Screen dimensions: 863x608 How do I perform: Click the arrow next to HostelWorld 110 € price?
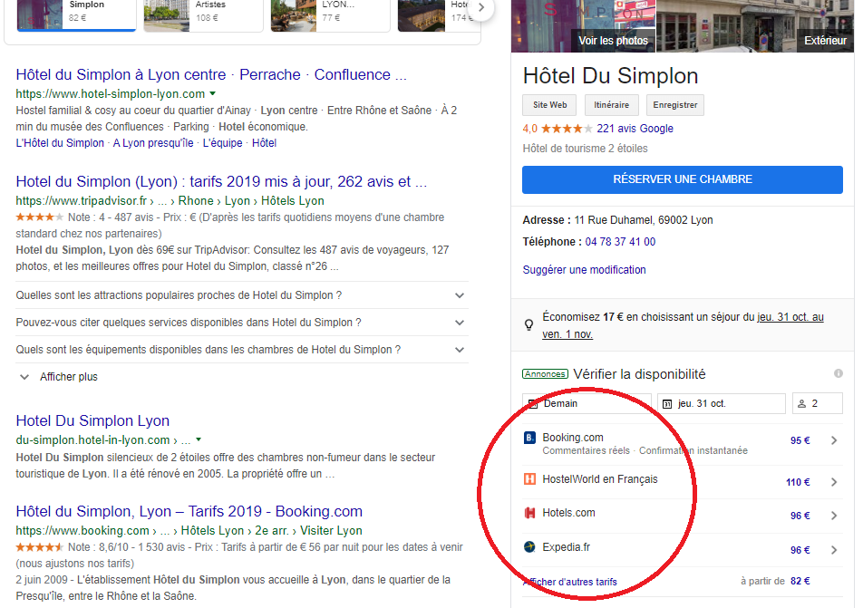pos(834,482)
